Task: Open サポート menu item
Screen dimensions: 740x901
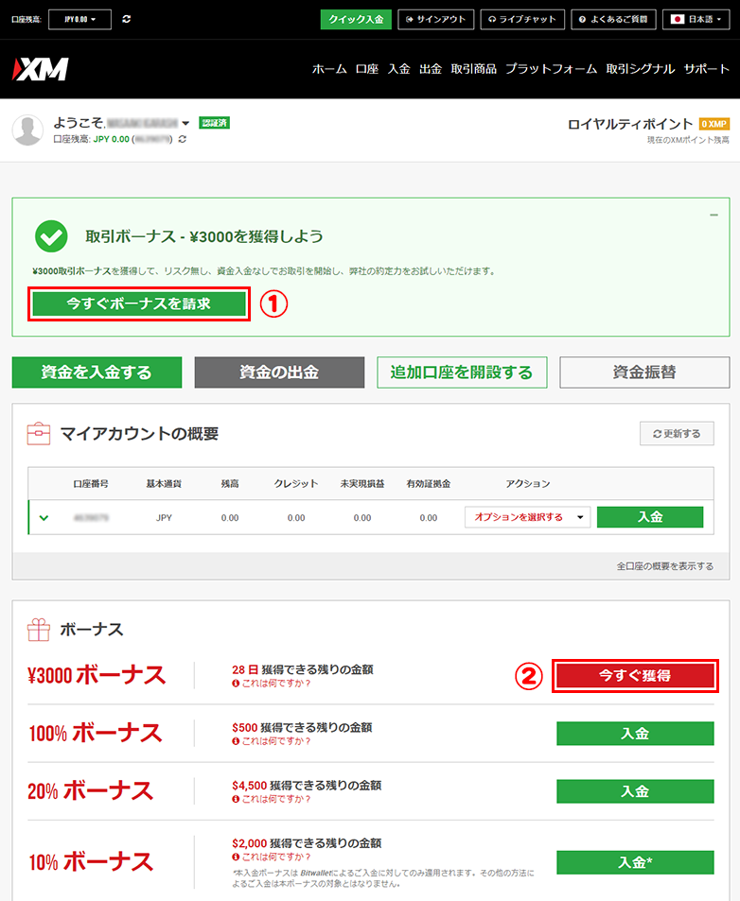Action: tap(707, 69)
